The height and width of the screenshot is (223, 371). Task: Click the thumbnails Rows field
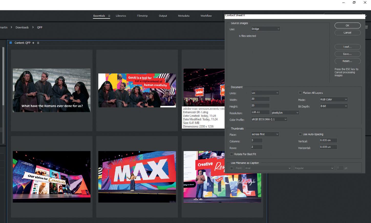pos(257,147)
